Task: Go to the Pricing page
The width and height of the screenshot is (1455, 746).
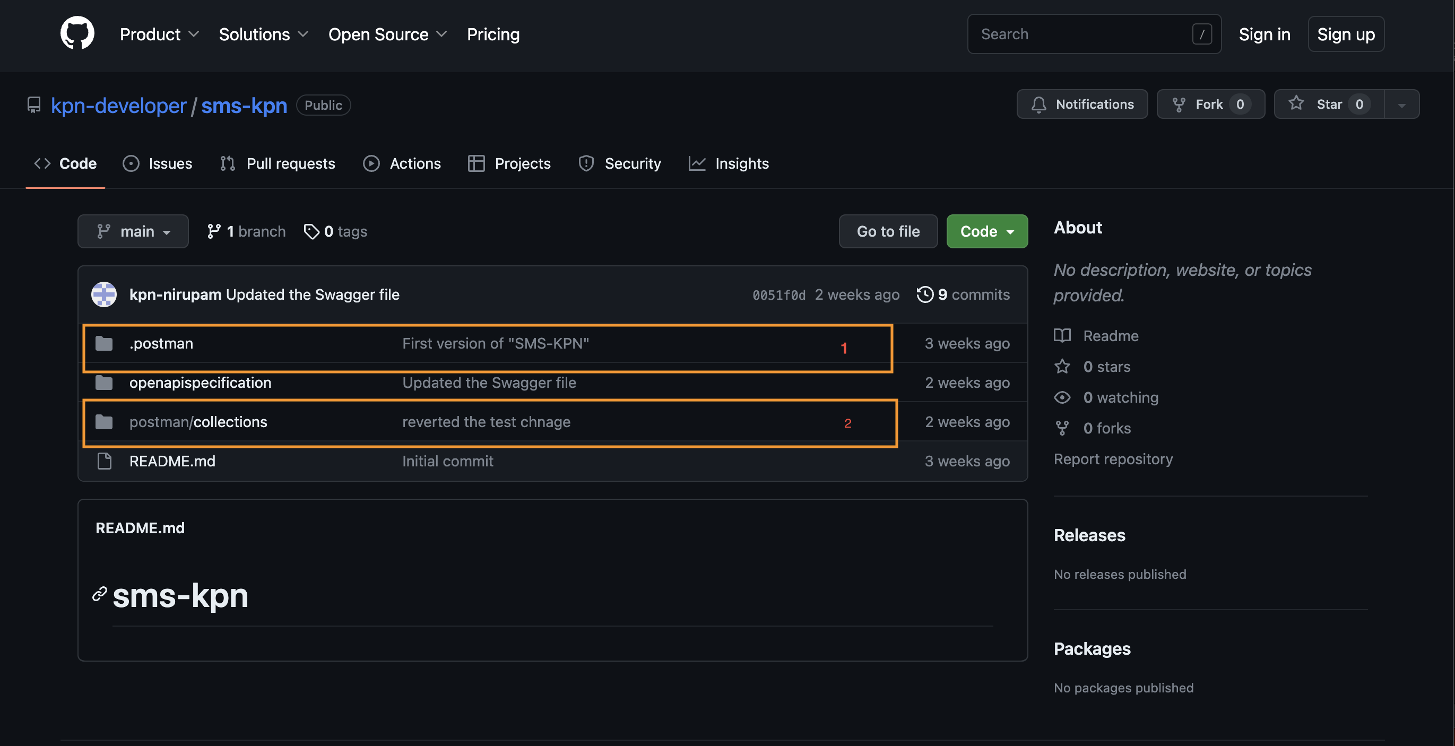Action: (x=493, y=34)
